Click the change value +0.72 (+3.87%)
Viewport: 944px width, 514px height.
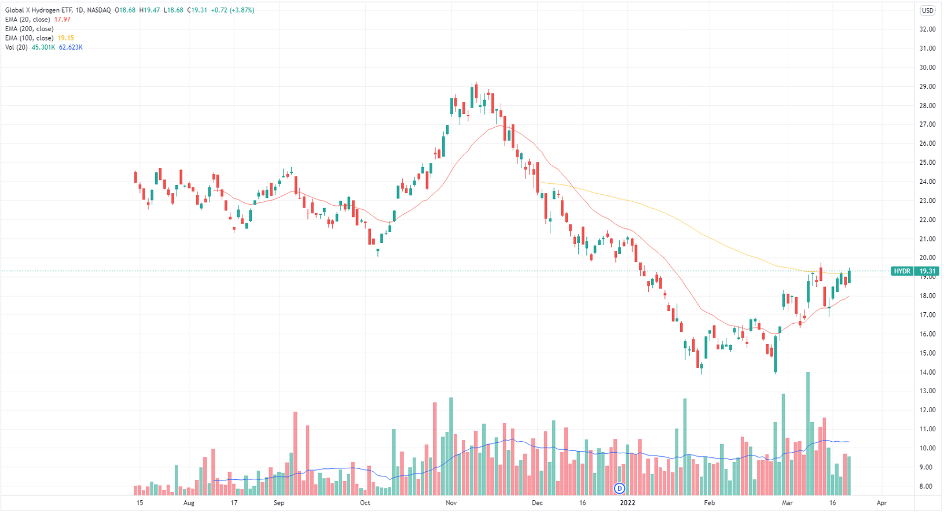pos(232,10)
